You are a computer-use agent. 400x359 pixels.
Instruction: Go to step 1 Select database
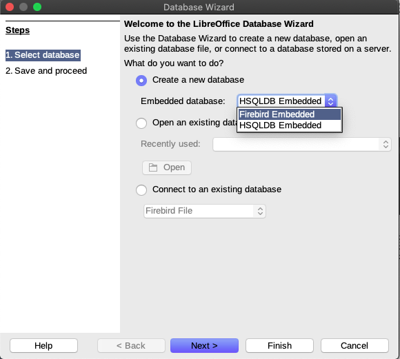pyautogui.click(x=43, y=55)
